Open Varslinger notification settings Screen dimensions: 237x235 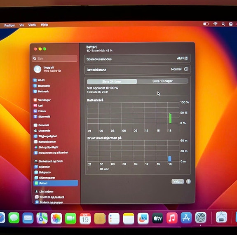click(x=42, y=100)
